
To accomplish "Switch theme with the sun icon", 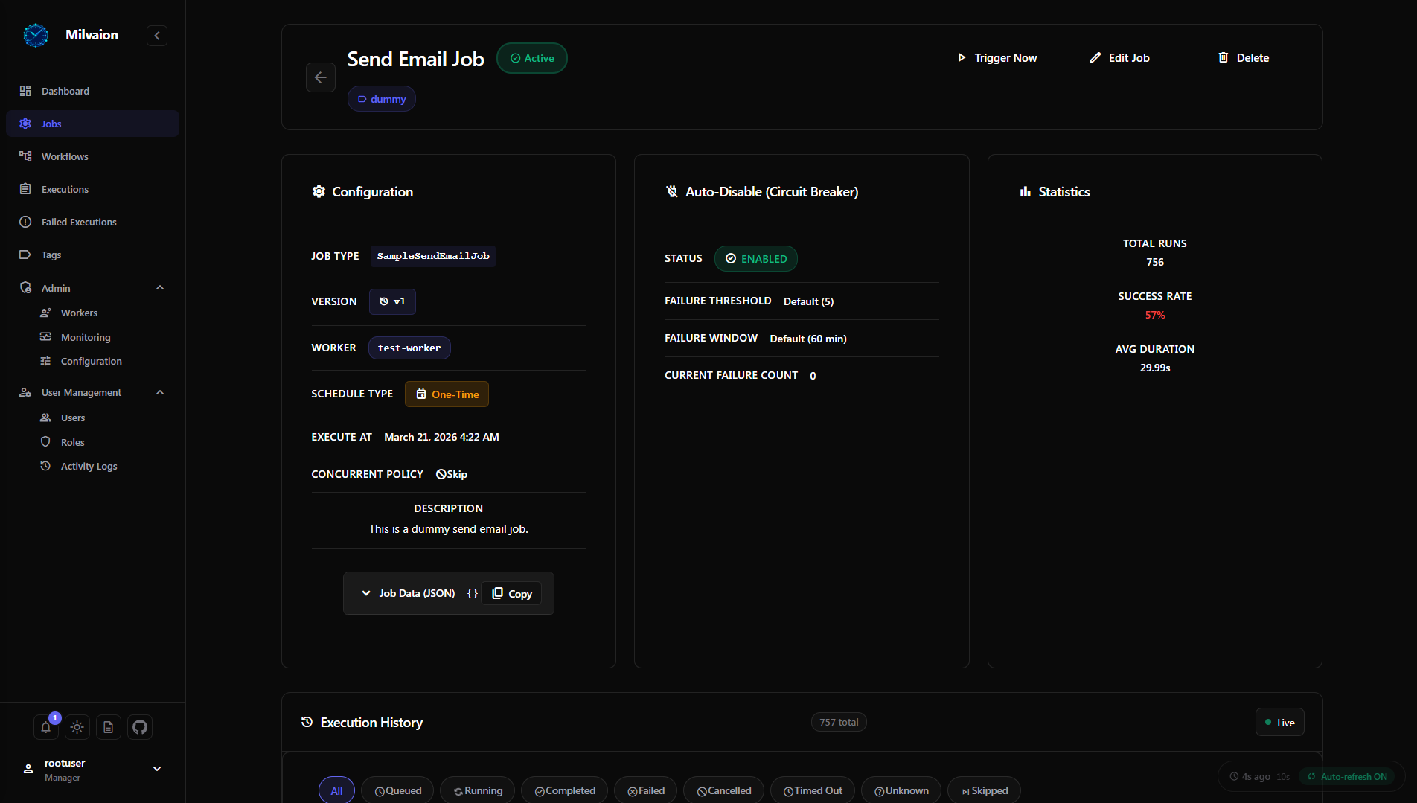I will (x=77, y=727).
